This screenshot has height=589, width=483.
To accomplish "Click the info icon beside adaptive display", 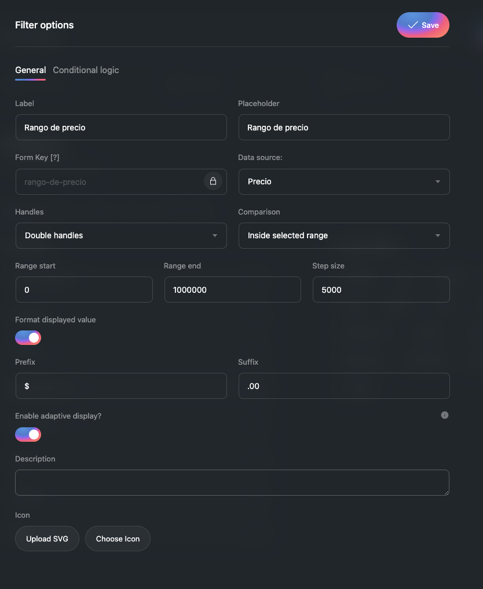I will (x=445, y=415).
